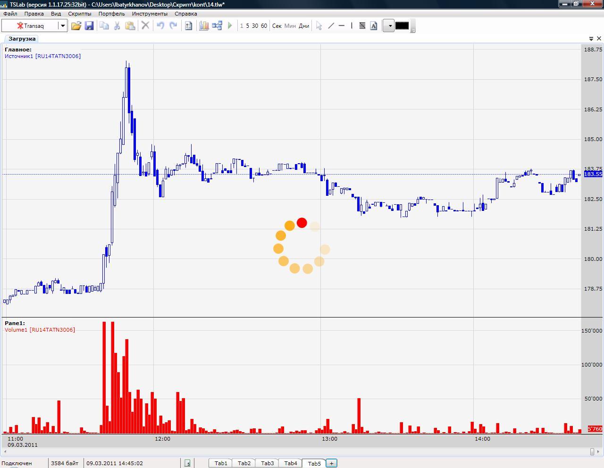Open the properties list icon

point(188,26)
